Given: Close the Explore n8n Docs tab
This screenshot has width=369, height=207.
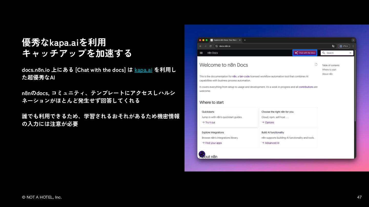Looking at the screenshot, I should pyautogui.click(x=240, y=40).
